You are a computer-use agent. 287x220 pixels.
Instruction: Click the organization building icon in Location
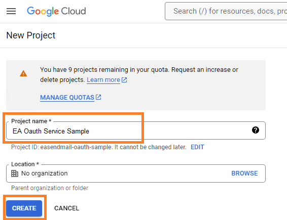point(15,173)
